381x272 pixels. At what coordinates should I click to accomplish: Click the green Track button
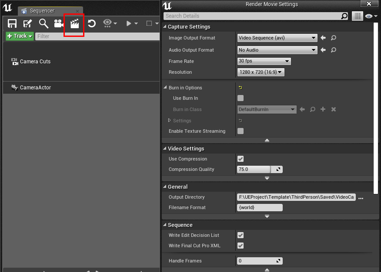click(19, 36)
